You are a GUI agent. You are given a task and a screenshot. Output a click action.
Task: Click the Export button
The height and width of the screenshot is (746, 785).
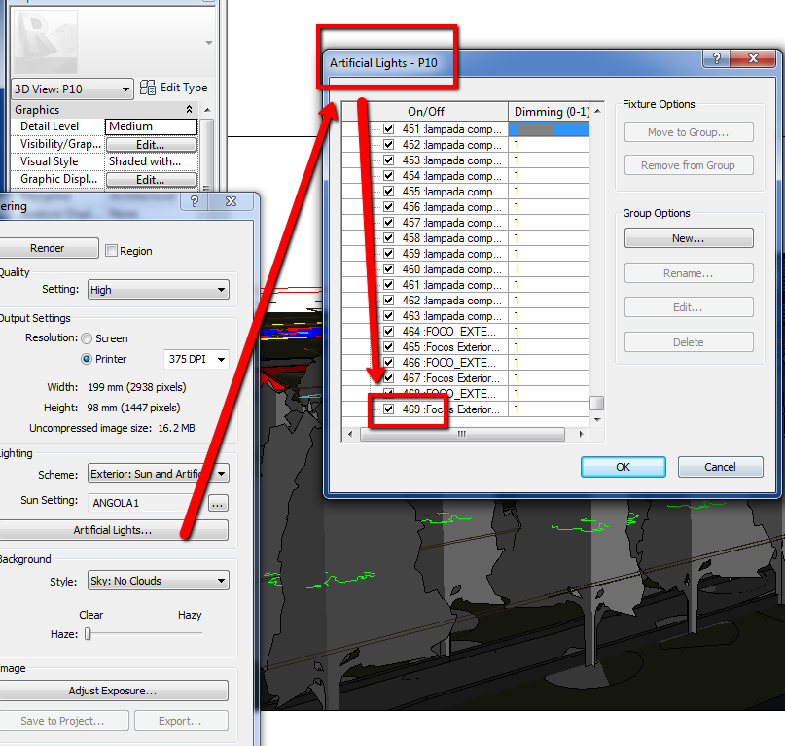(181, 721)
